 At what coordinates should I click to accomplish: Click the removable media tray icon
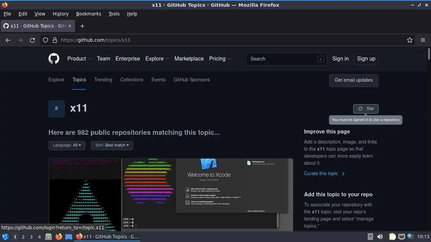[x=370, y=237]
